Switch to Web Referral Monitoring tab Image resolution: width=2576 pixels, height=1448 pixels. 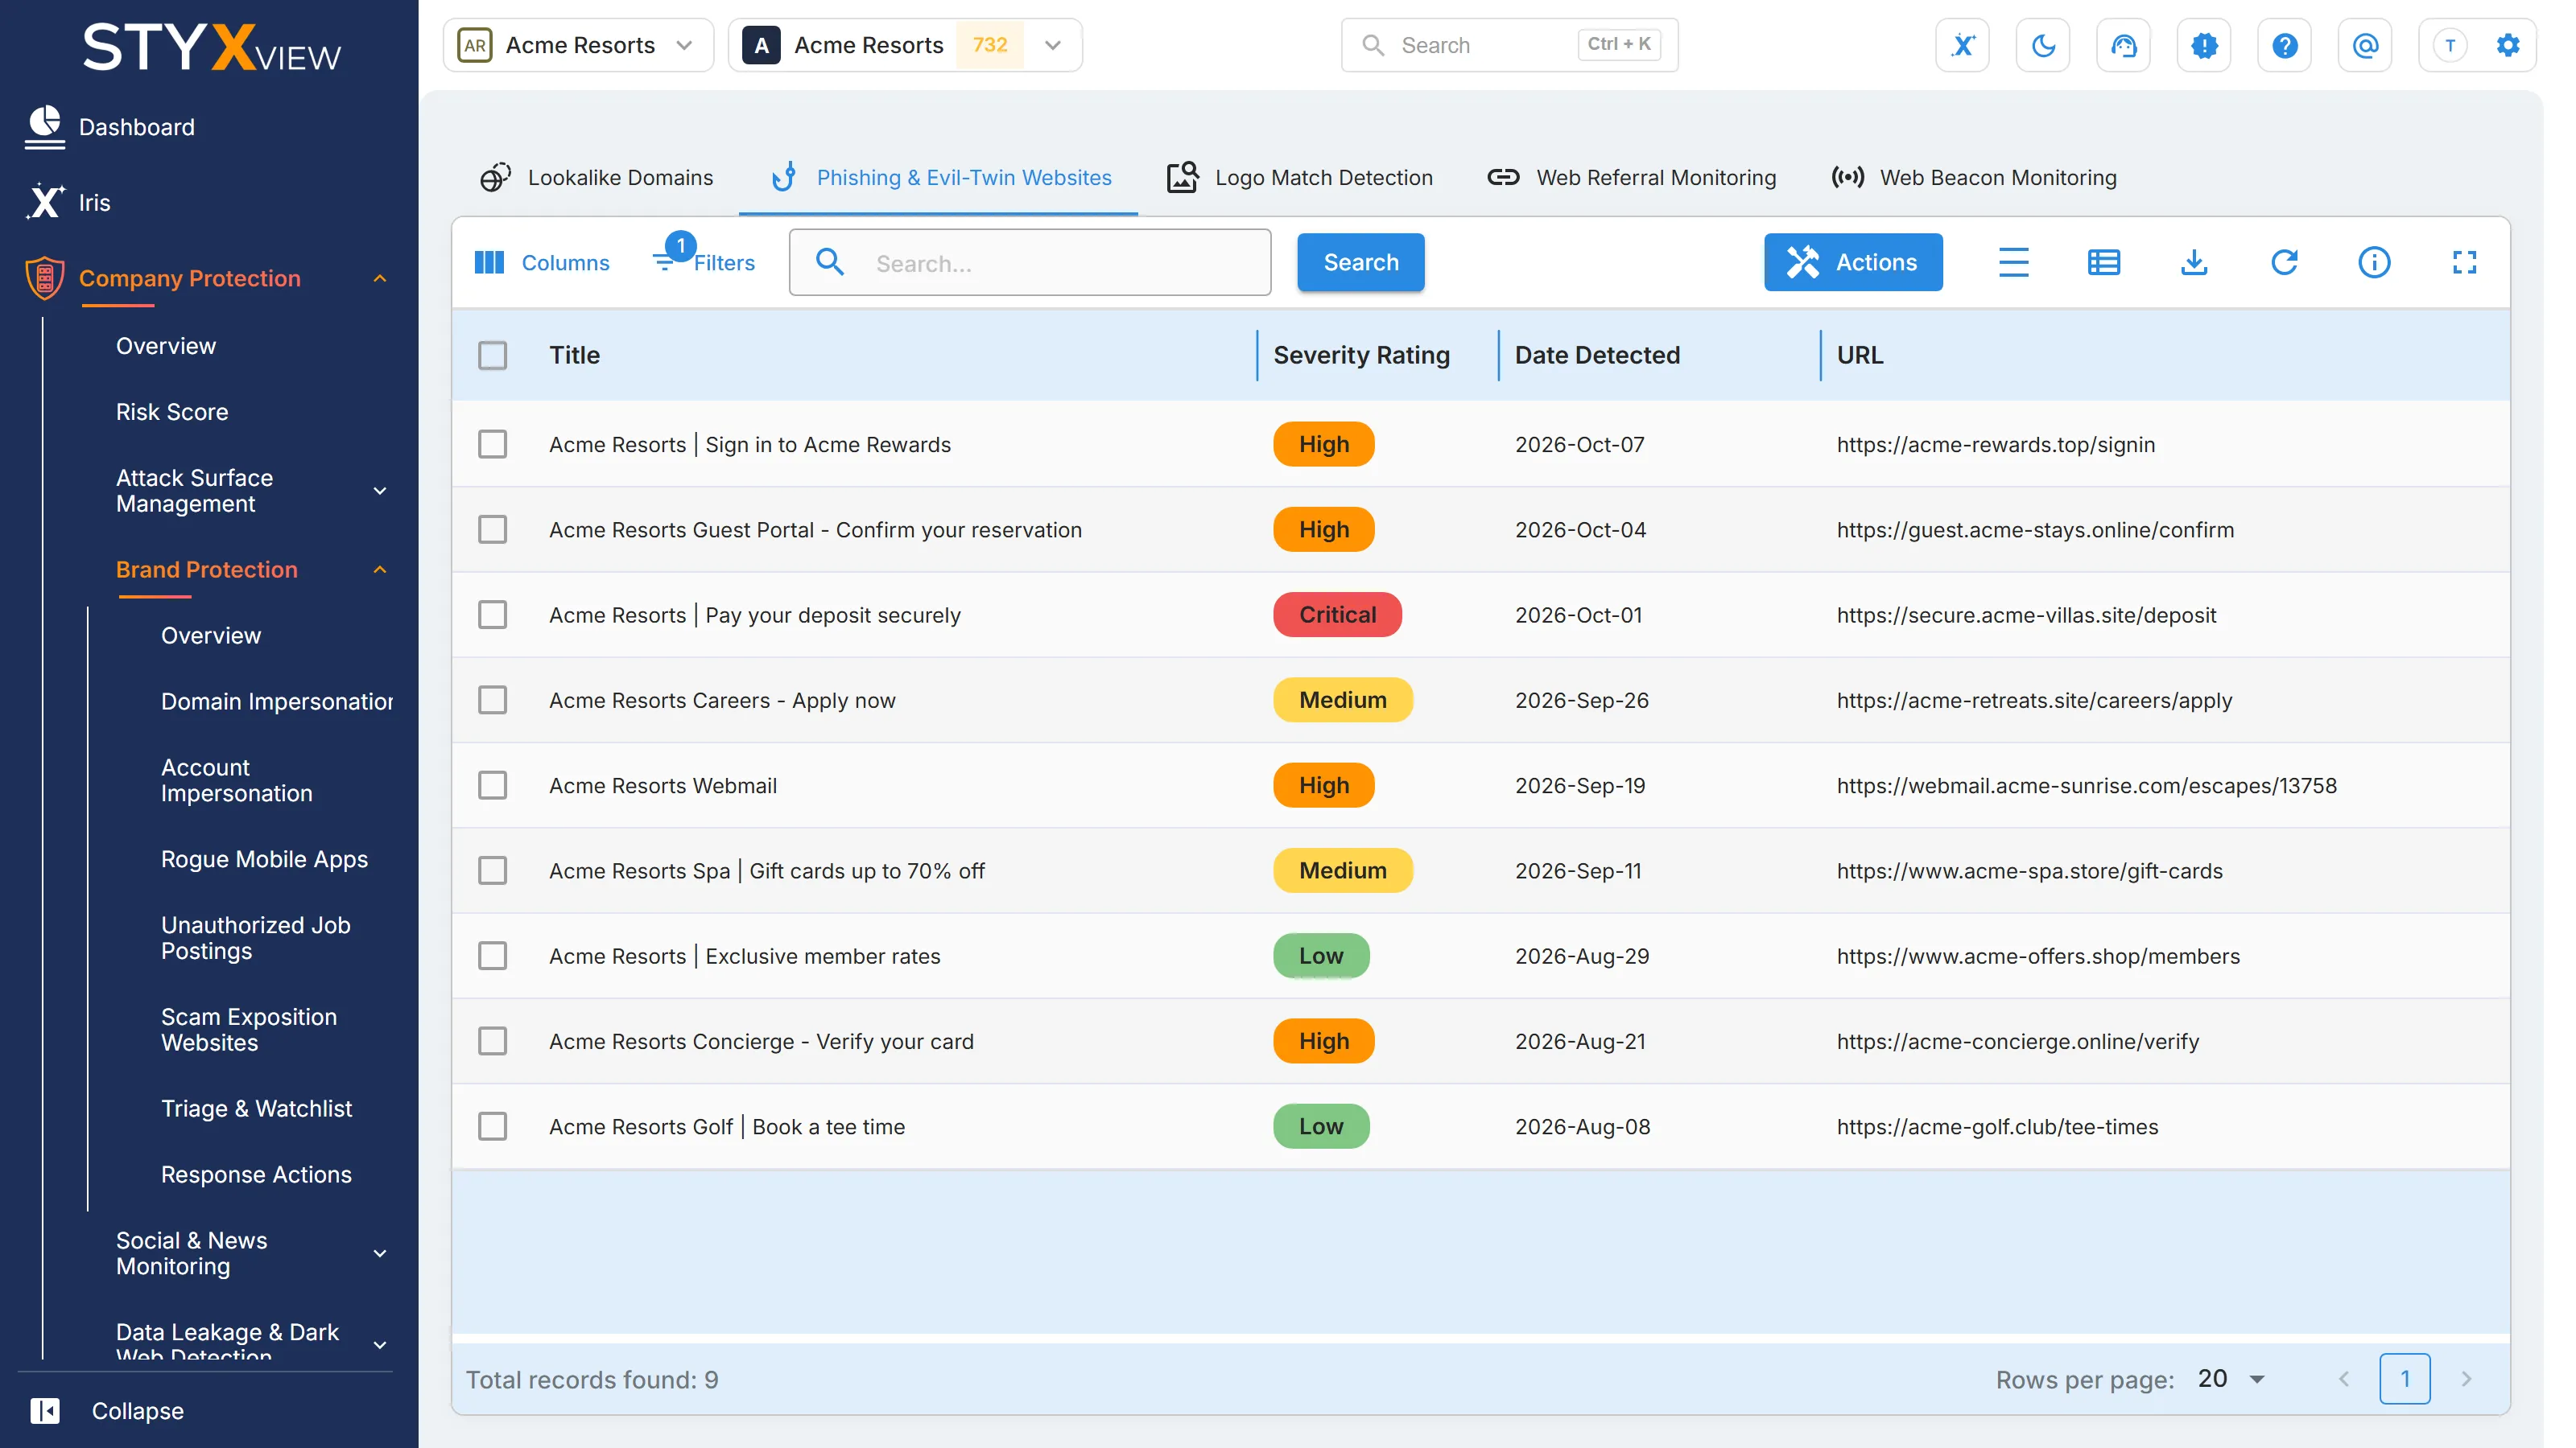(x=1632, y=178)
